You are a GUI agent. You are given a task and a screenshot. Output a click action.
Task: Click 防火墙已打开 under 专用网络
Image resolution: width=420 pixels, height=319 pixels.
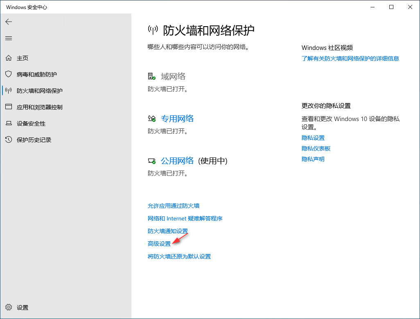tap(168, 131)
